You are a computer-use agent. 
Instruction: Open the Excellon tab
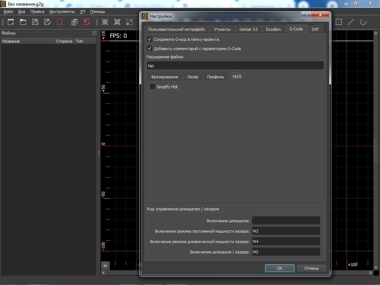tap(273, 29)
